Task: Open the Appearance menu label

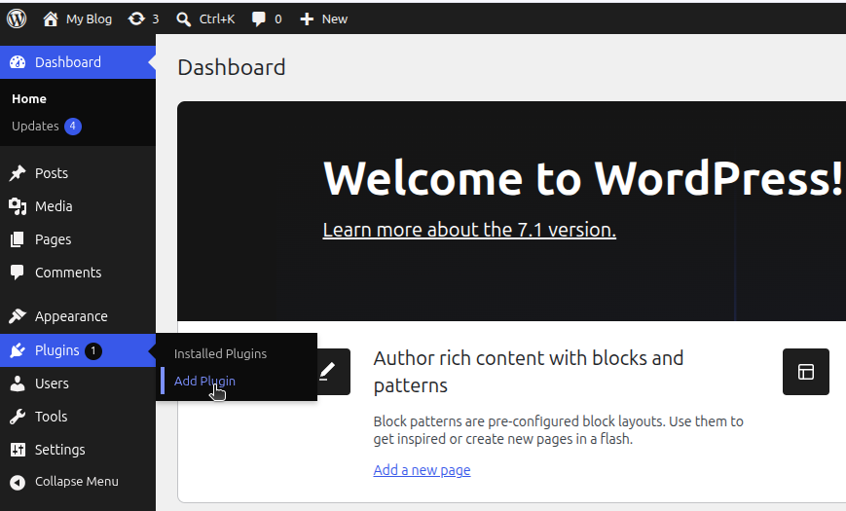Action: coord(71,316)
